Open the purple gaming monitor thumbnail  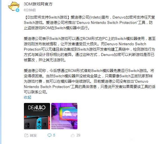(x=64, y=116)
